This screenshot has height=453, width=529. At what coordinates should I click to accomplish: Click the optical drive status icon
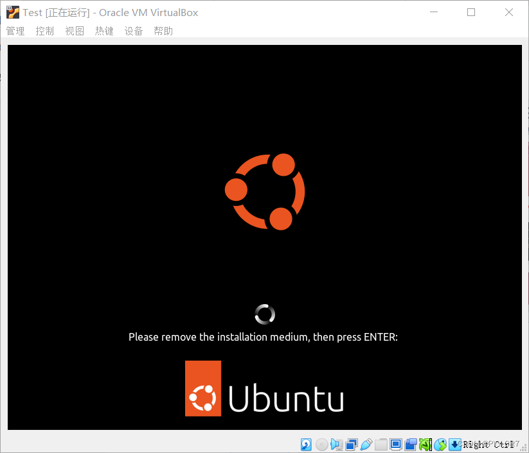[x=322, y=445]
